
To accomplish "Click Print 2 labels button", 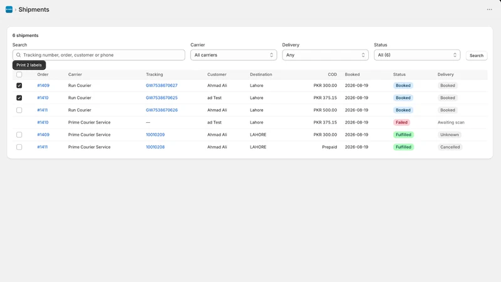I will click(x=29, y=65).
